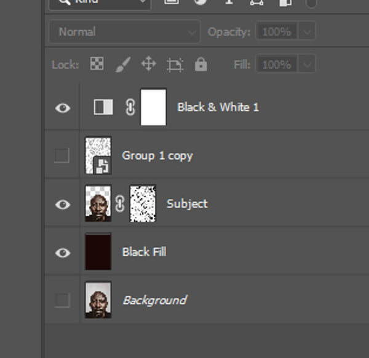Click the Fill 100% value field
This screenshot has height=358, width=369.
click(x=277, y=64)
